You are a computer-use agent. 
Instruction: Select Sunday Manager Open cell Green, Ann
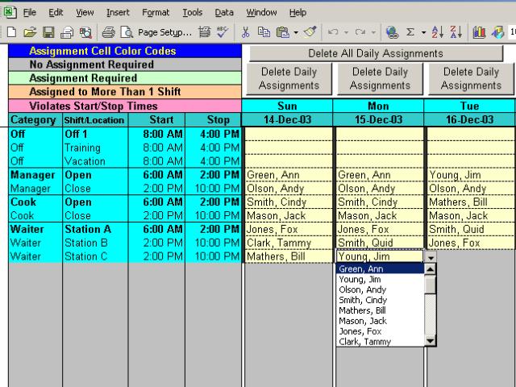[289, 175]
